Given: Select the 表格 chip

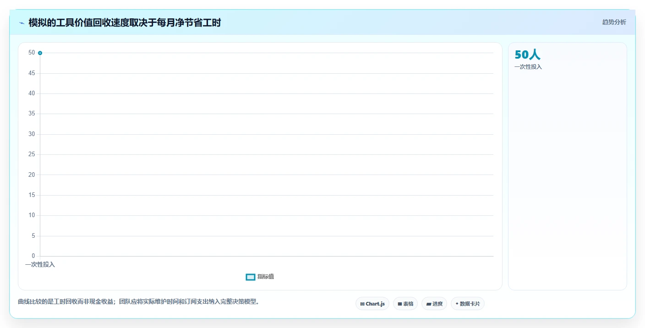Looking at the screenshot, I should click(405, 304).
